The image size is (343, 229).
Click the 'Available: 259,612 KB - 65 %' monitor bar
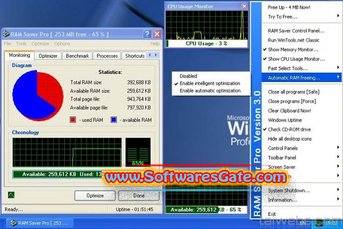pos(206,210)
